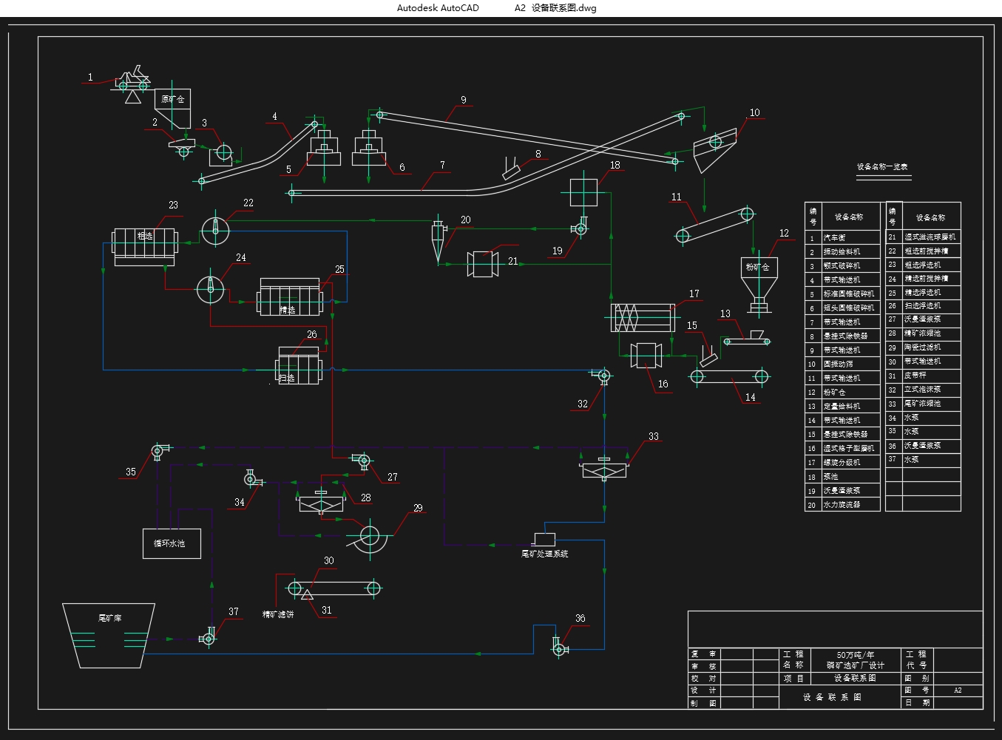The width and height of the screenshot is (1002, 740).
Task: Click the pump symbol with callout 36
Action: (559, 648)
